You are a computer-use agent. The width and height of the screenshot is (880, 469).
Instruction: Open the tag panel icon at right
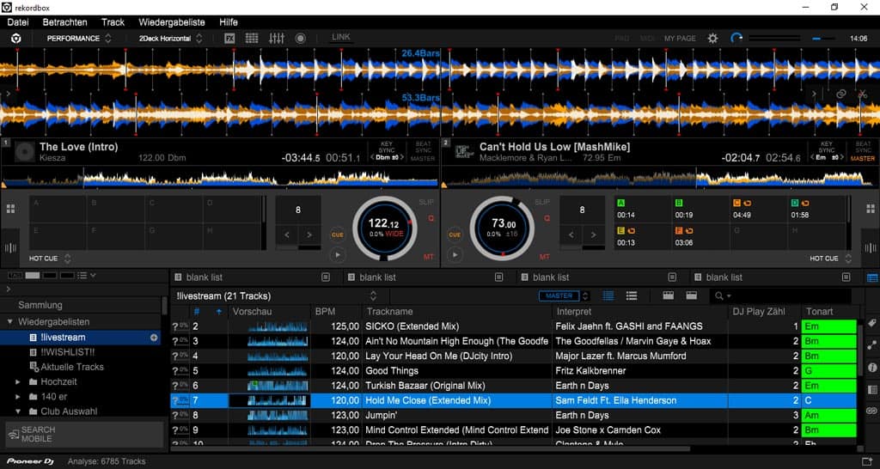click(x=871, y=323)
